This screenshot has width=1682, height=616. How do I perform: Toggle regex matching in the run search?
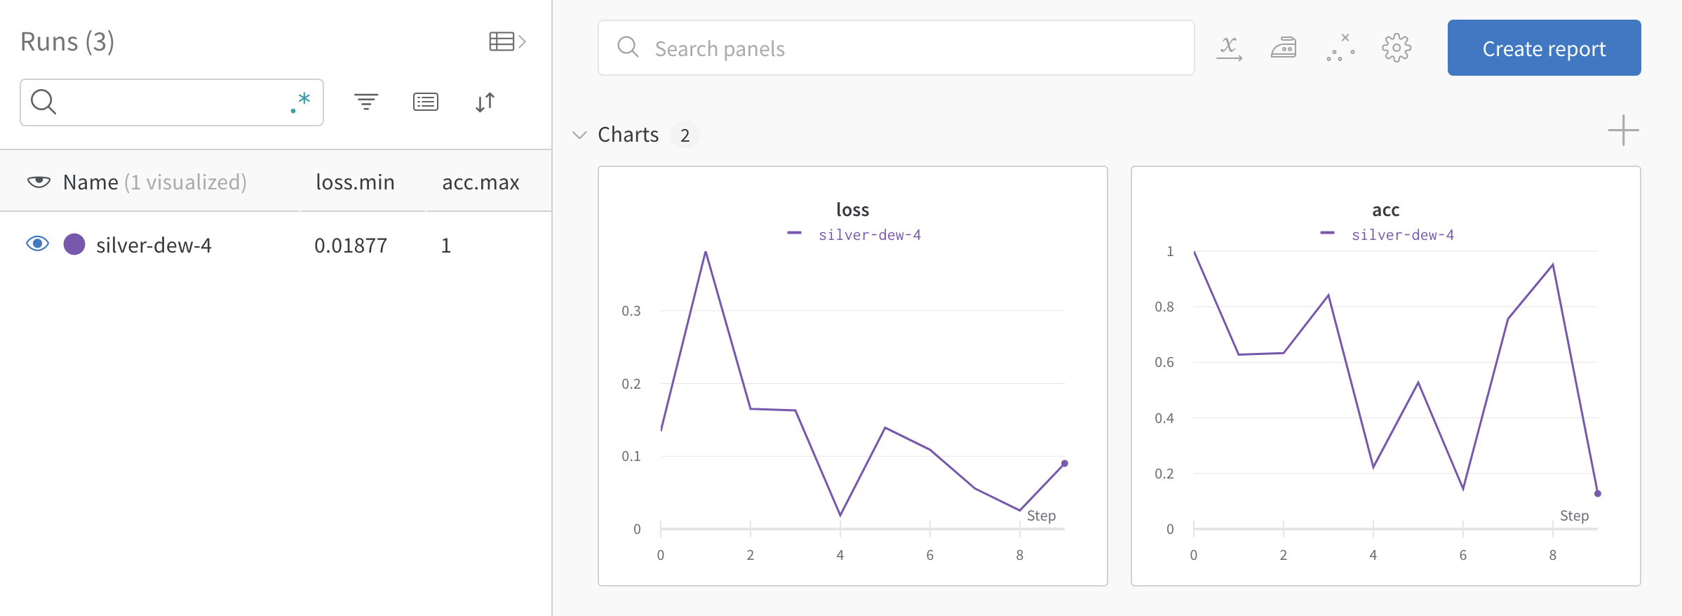tap(300, 102)
